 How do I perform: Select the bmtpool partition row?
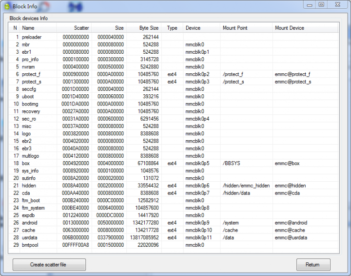(x=174, y=245)
